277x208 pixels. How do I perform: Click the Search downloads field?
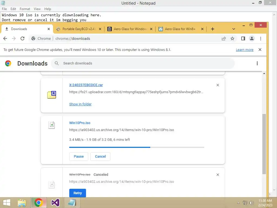click(x=143, y=63)
